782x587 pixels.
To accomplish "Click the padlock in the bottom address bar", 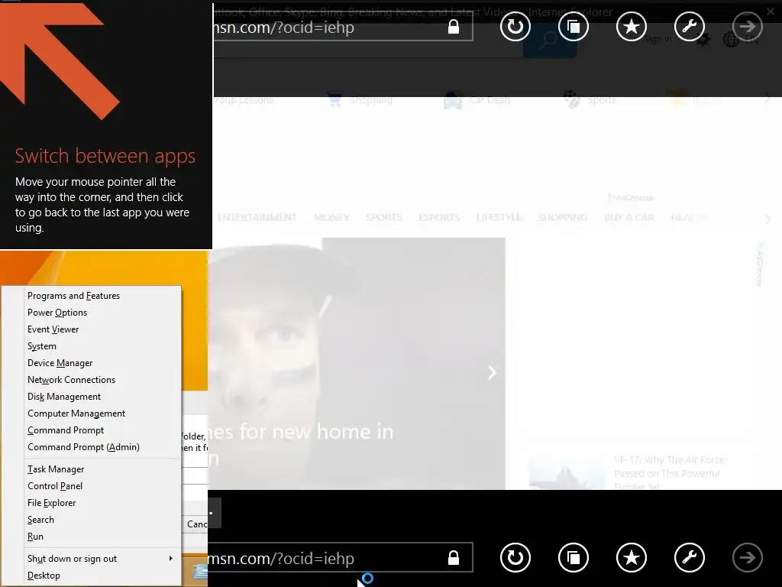I will (x=454, y=557).
